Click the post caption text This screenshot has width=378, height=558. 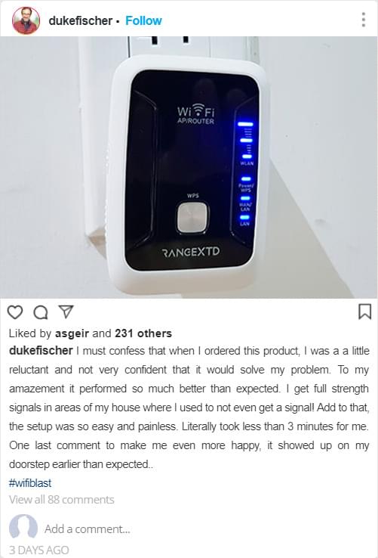coord(189,408)
